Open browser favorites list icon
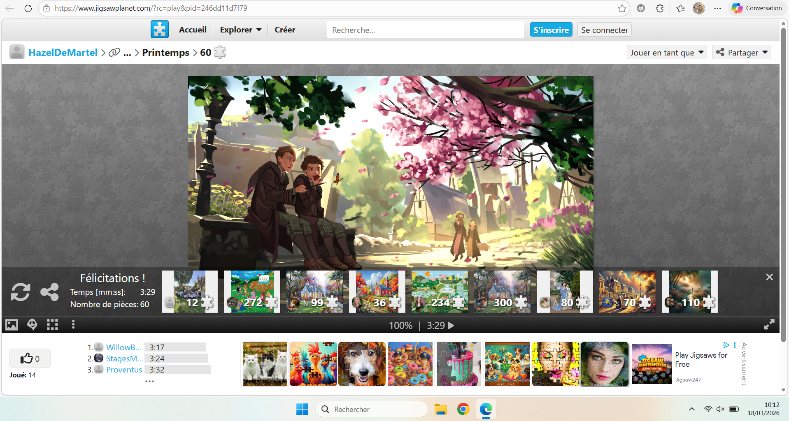The width and height of the screenshot is (789, 421). [680, 8]
